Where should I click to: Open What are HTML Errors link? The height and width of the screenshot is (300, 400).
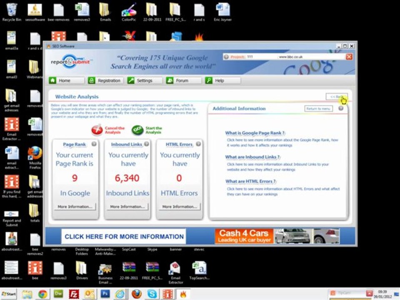coord(250,181)
